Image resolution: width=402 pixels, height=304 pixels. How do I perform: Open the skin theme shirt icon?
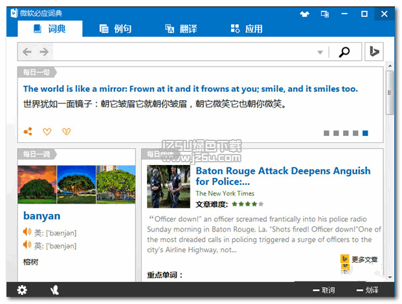[x=305, y=14]
